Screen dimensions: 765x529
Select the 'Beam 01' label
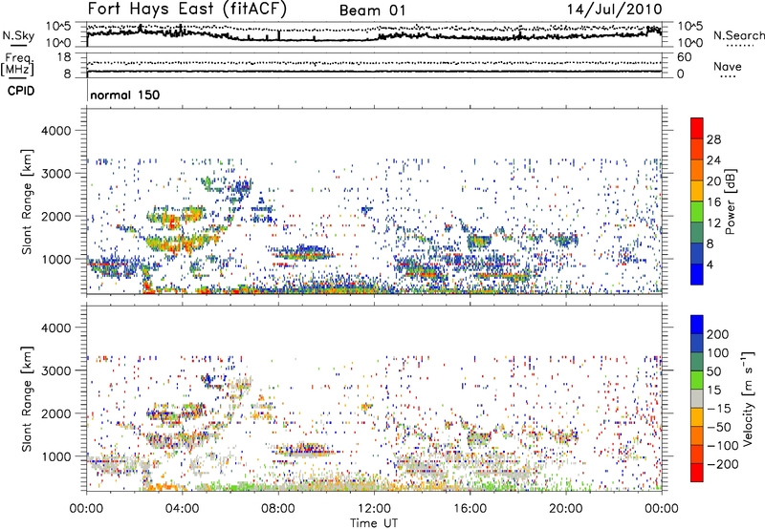372,11
